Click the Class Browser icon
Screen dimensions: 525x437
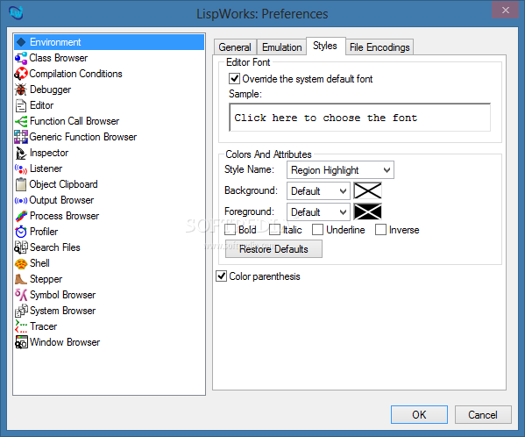(x=21, y=58)
